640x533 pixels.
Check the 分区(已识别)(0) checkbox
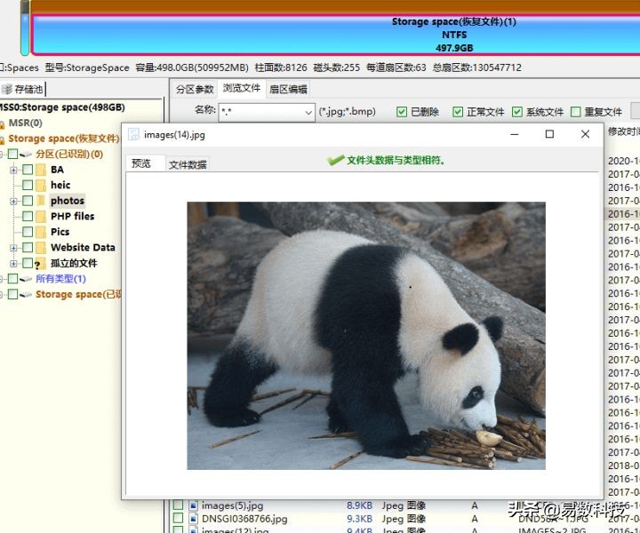(13, 155)
